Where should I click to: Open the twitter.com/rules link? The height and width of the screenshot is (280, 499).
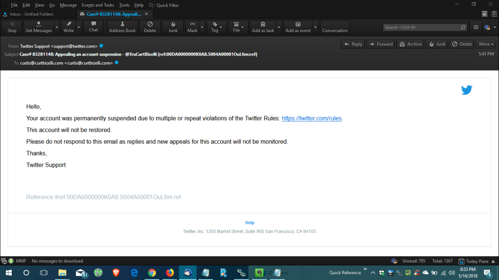click(312, 119)
